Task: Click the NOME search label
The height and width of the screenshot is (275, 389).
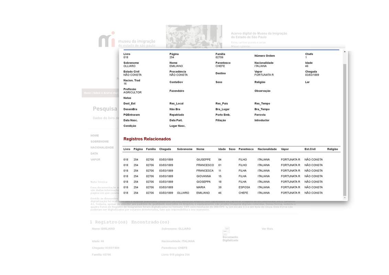Action: [x=95, y=136]
